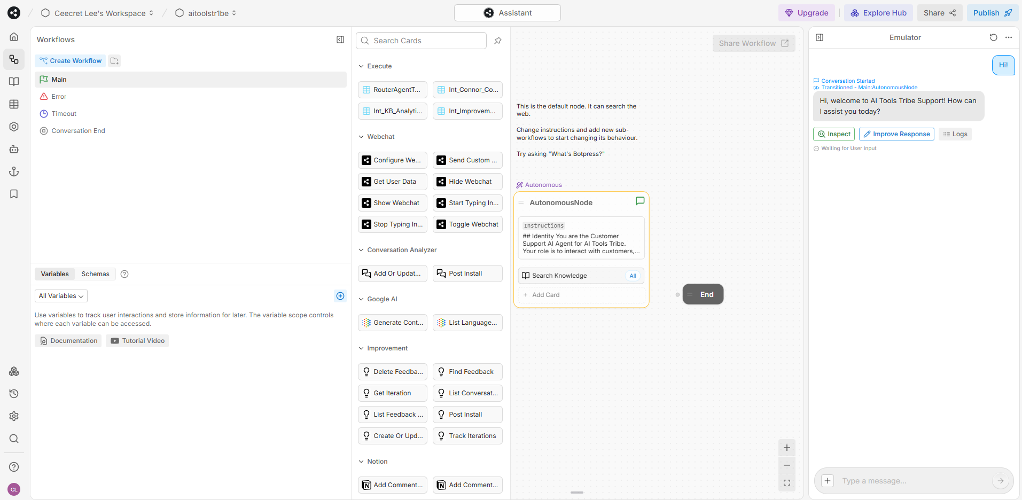Screen dimensions: 1022x500
Task: Toggle the All tools badge on Search Knowledge
Action: (633, 276)
